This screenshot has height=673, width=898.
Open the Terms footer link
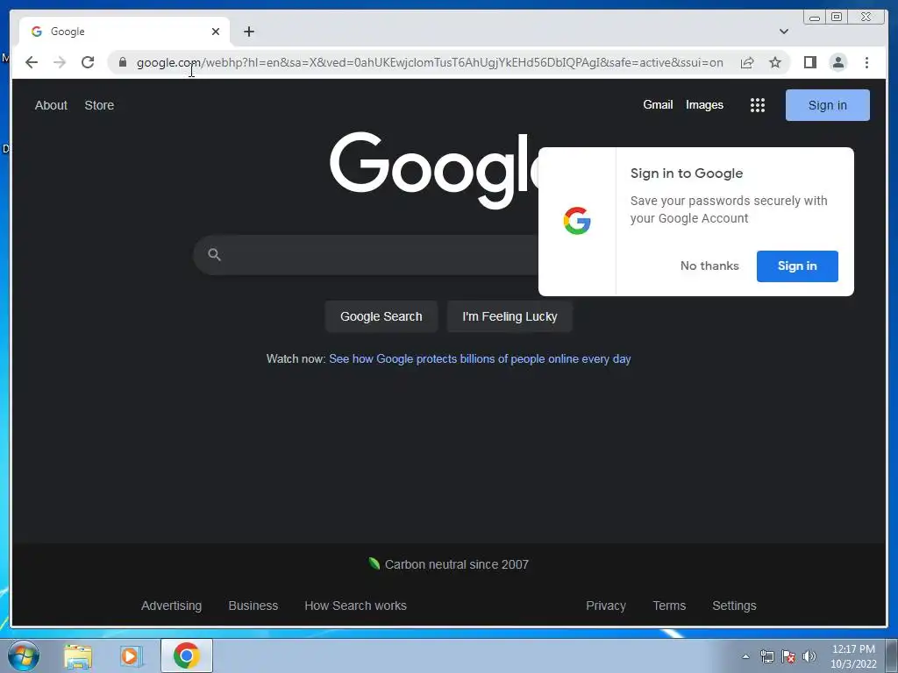(x=669, y=606)
